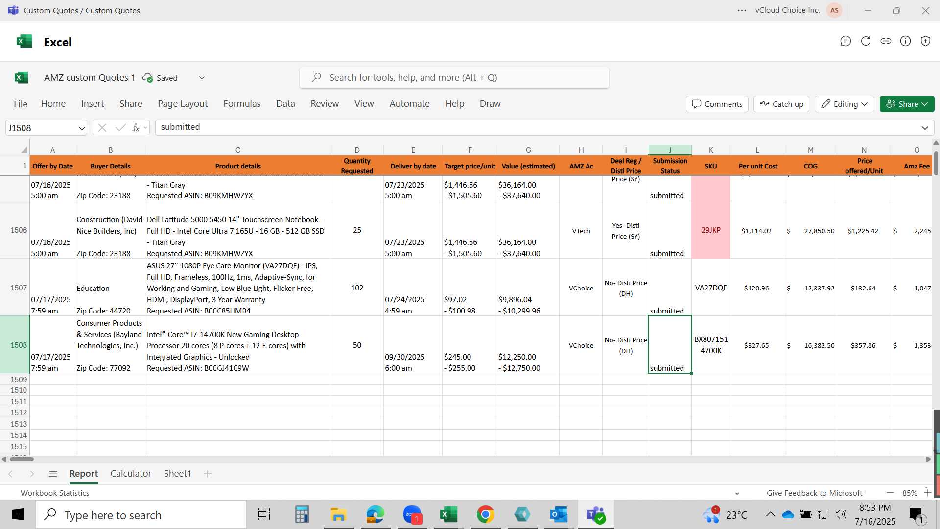This screenshot has height=529, width=940.
Task: Open the Share dropdown button
Action: click(x=907, y=104)
